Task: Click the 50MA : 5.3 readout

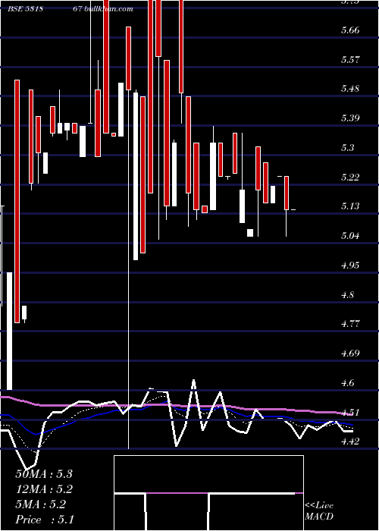Action: pos(44,474)
